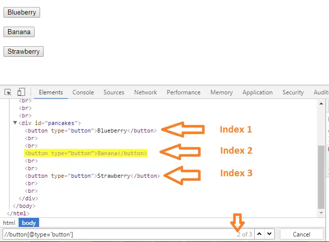Click the DOM tree scrollbar thumb
The height and width of the screenshot is (242, 329).
321,177
